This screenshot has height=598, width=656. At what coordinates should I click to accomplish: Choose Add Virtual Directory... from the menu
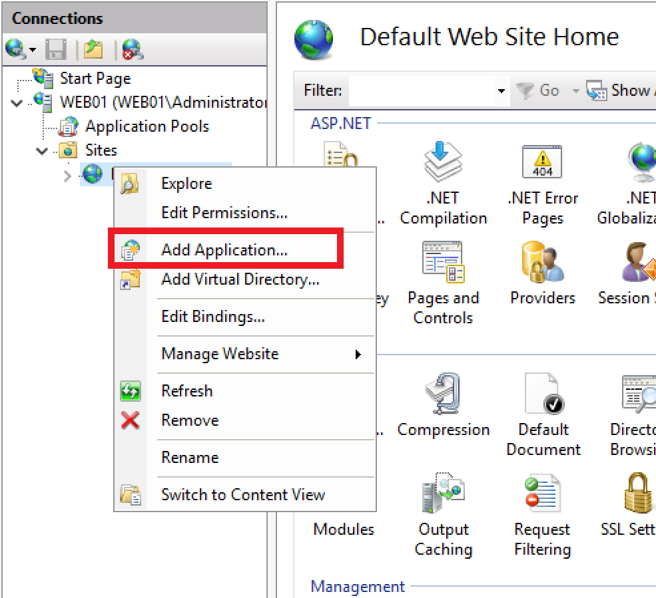point(245,279)
